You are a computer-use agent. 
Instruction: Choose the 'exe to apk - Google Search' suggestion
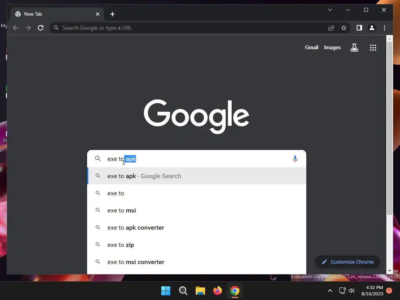click(x=197, y=176)
